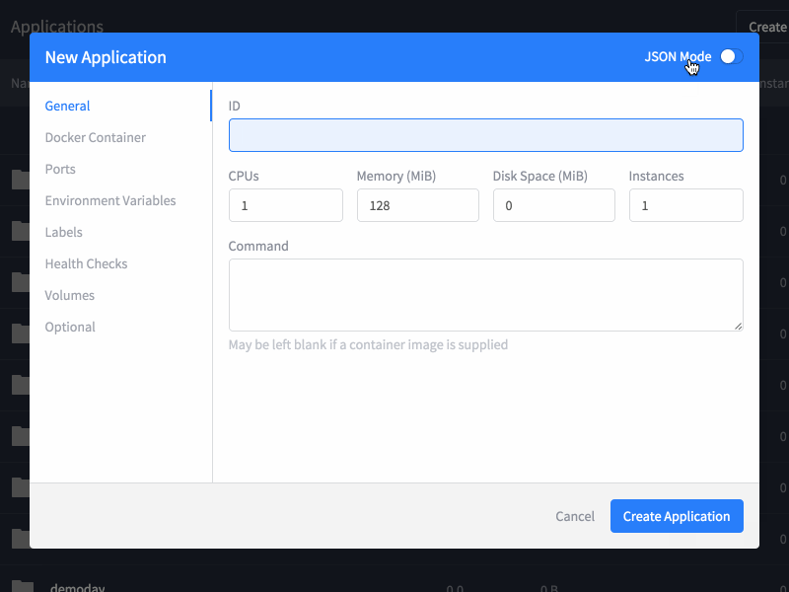
Task: Click the Create Application button
Action: [x=677, y=516]
